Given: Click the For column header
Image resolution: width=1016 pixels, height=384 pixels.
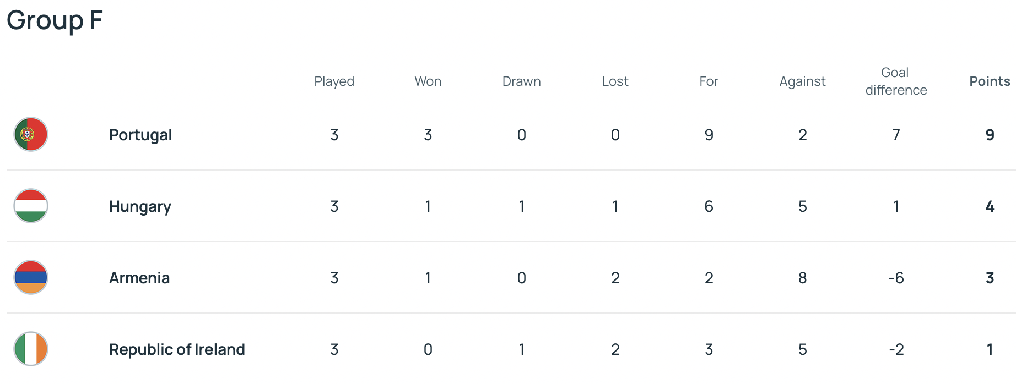Looking at the screenshot, I should (x=709, y=81).
